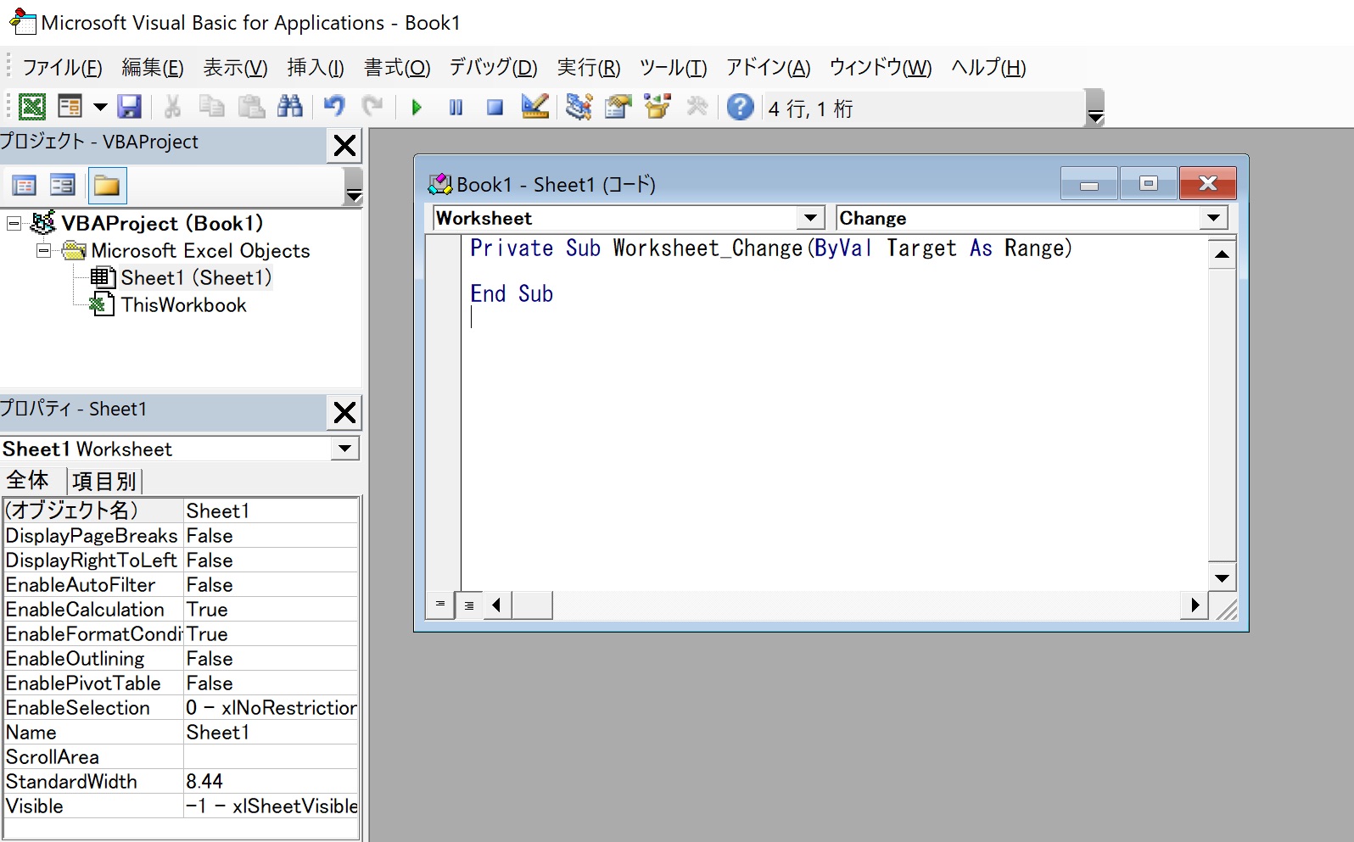Open the デバッグ(D) menu
The image size is (1354, 842).
(493, 68)
